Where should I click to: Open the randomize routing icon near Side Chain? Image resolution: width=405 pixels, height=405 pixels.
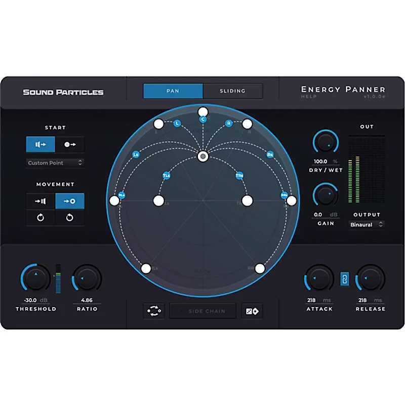[153, 311]
